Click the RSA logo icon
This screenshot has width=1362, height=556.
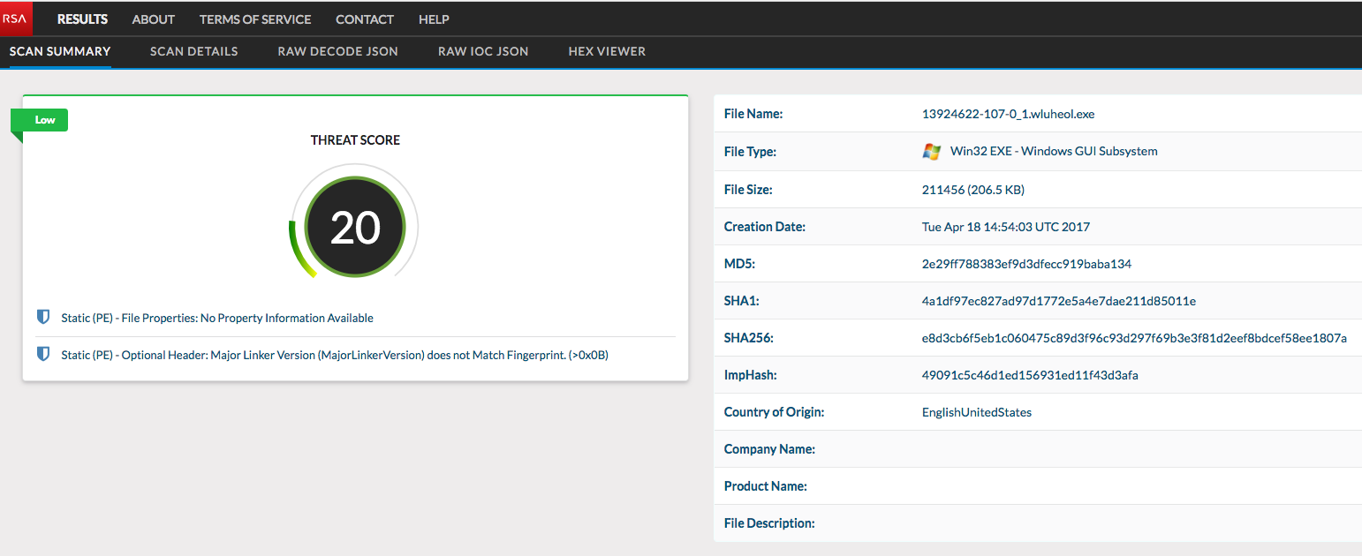coord(15,19)
